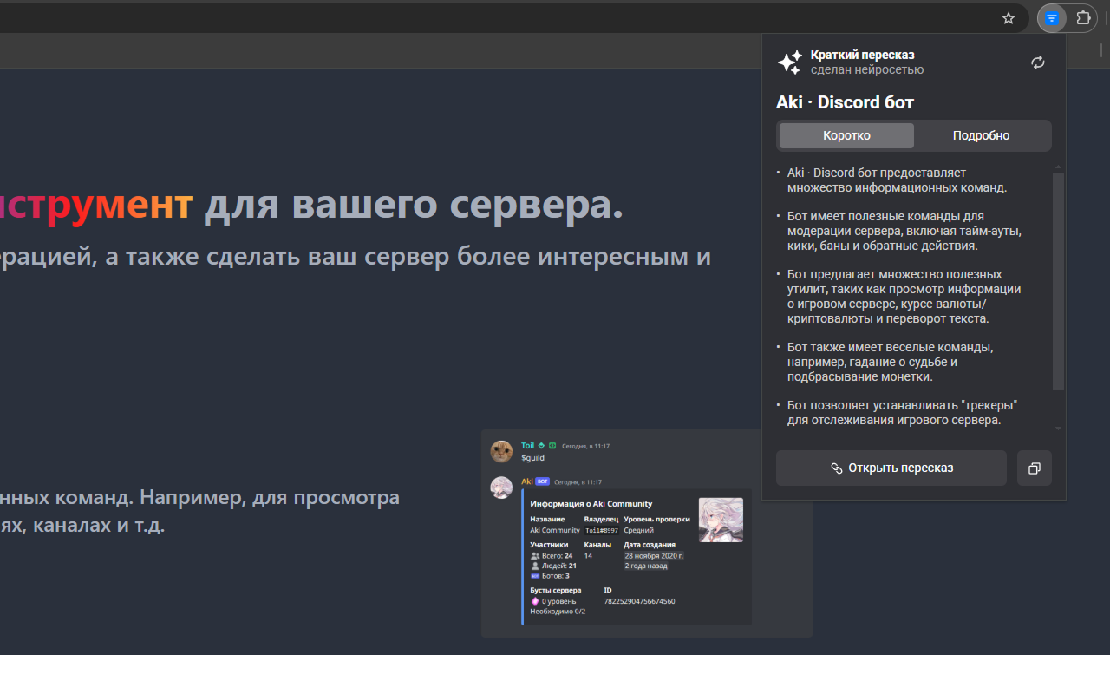Image resolution: width=1110 pixels, height=694 pixels.
Task: Click bullet about модерации сервера
Action: tap(904, 231)
